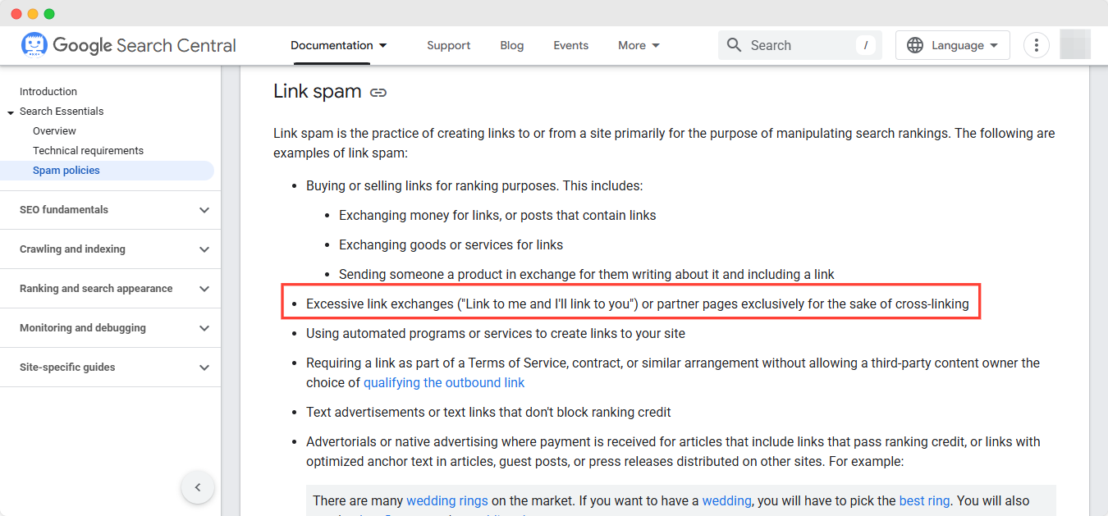This screenshot has height=516, width=1108.
Task: Collapse the sidebar with the chevron button
Action: 198,487
